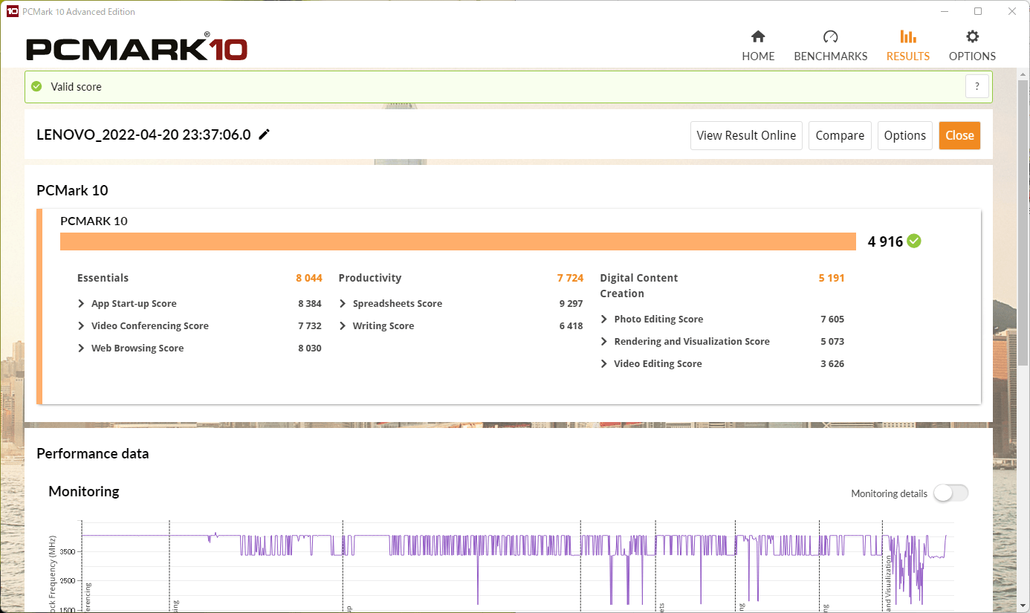Expand Writing Score details

coord(343,325)
